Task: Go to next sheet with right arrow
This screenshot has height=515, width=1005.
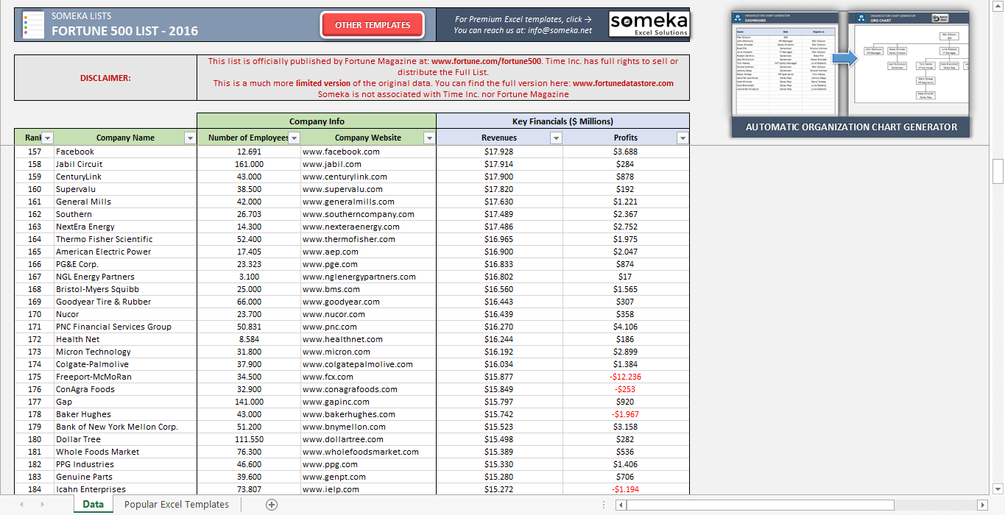Action: 42,505
